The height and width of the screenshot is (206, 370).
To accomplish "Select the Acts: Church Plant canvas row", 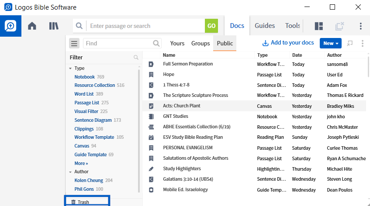I will (254, 106).
